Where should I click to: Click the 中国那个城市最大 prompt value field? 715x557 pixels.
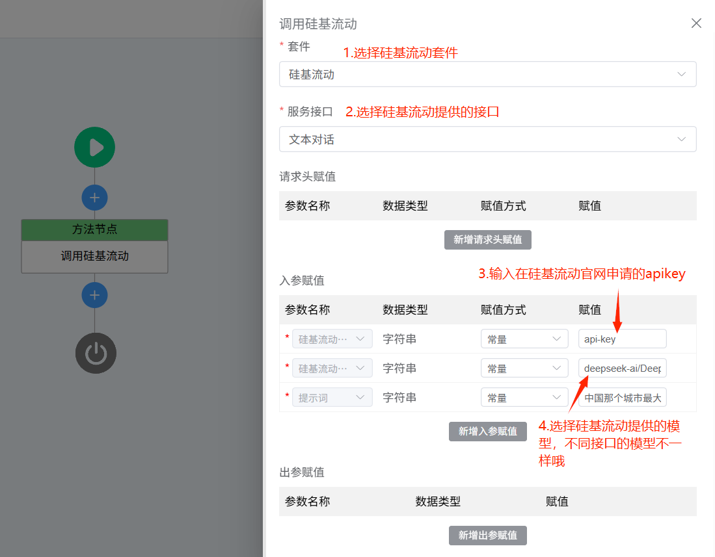(623, 397)
